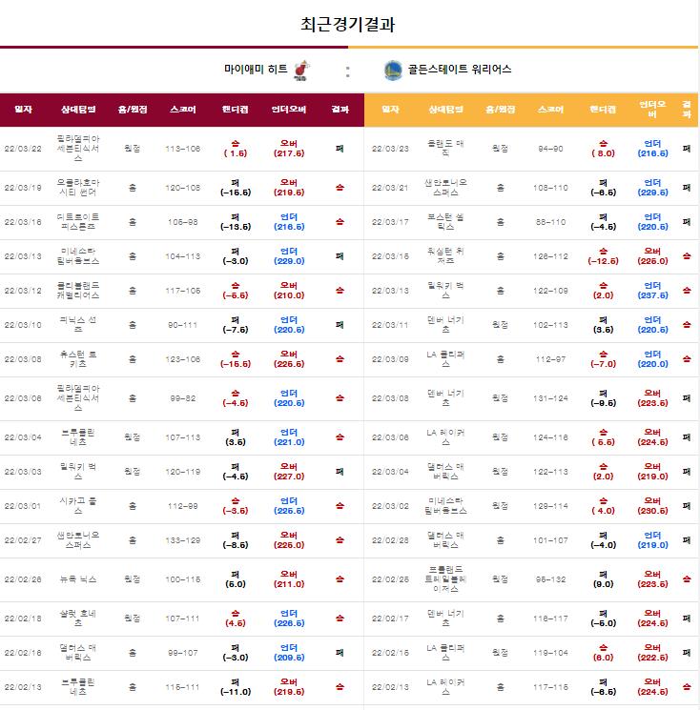The width and height of the screenshot is (700, 710).
Task: Select the 99-107 score in the Heat table
Action: tap(182, 653)
